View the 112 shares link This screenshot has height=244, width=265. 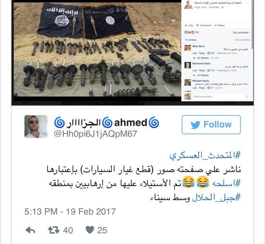190,40
